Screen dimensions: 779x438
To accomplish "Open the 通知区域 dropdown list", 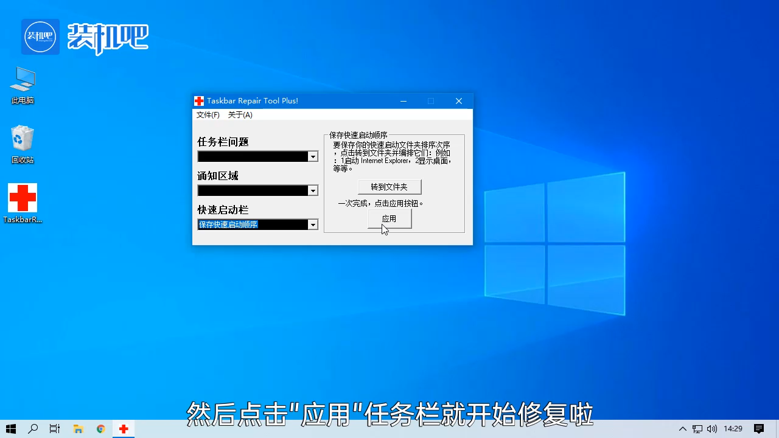I will [312, 190].
